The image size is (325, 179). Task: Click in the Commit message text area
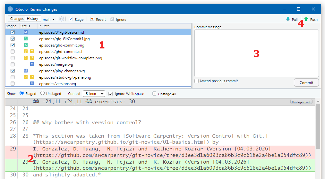(x=256, y=53)
